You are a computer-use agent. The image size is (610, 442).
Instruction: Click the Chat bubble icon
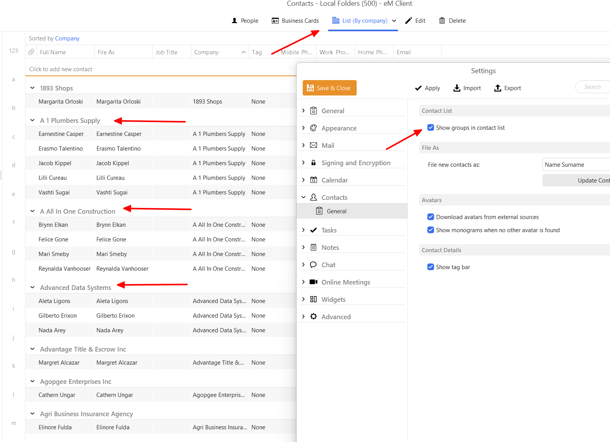[313, 265]
